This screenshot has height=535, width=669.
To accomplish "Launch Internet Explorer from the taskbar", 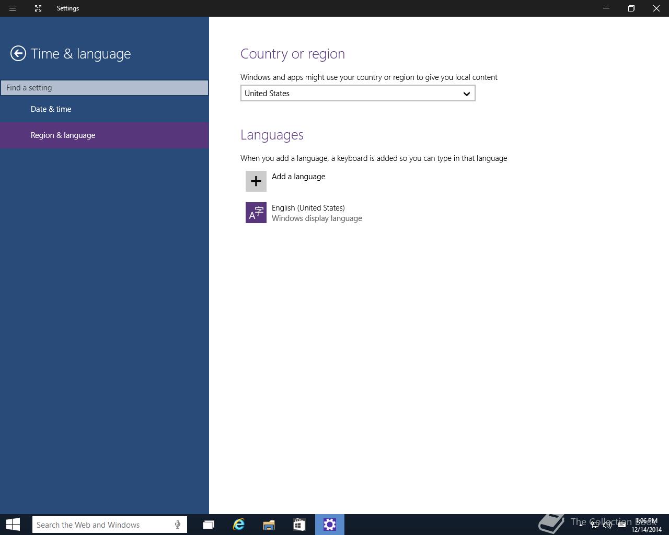I will point(238,525).
